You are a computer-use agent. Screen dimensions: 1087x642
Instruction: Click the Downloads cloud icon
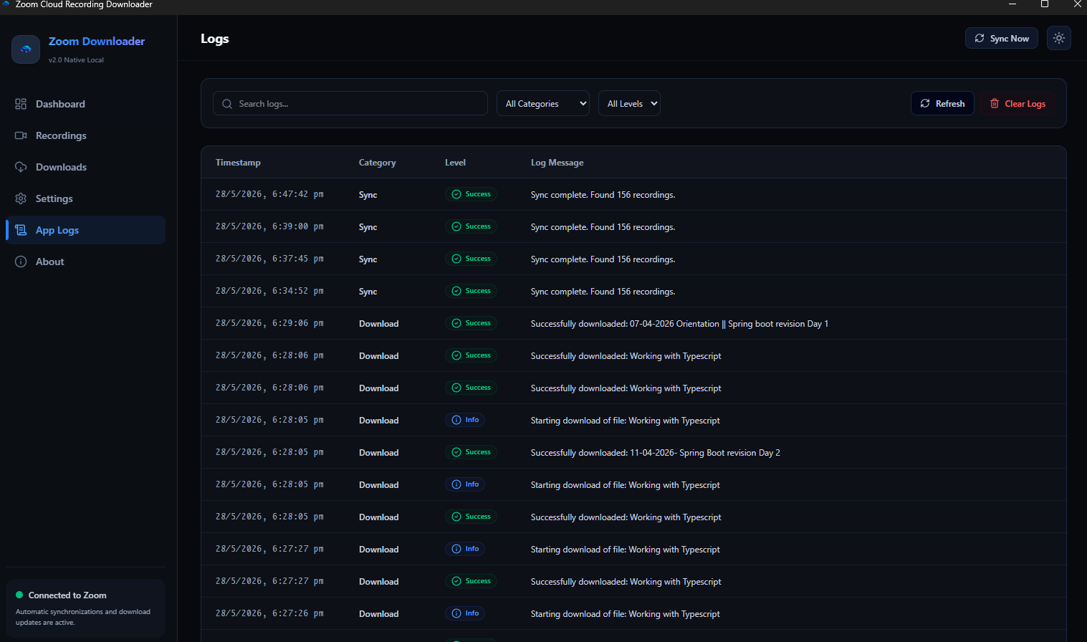pyautogui.click(x=21, y=167)
